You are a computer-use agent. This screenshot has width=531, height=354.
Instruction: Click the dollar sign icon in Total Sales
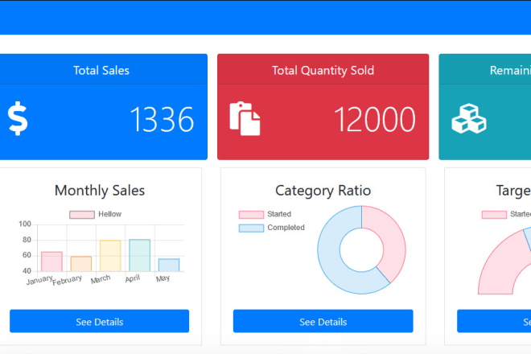[x=18, y=118]
